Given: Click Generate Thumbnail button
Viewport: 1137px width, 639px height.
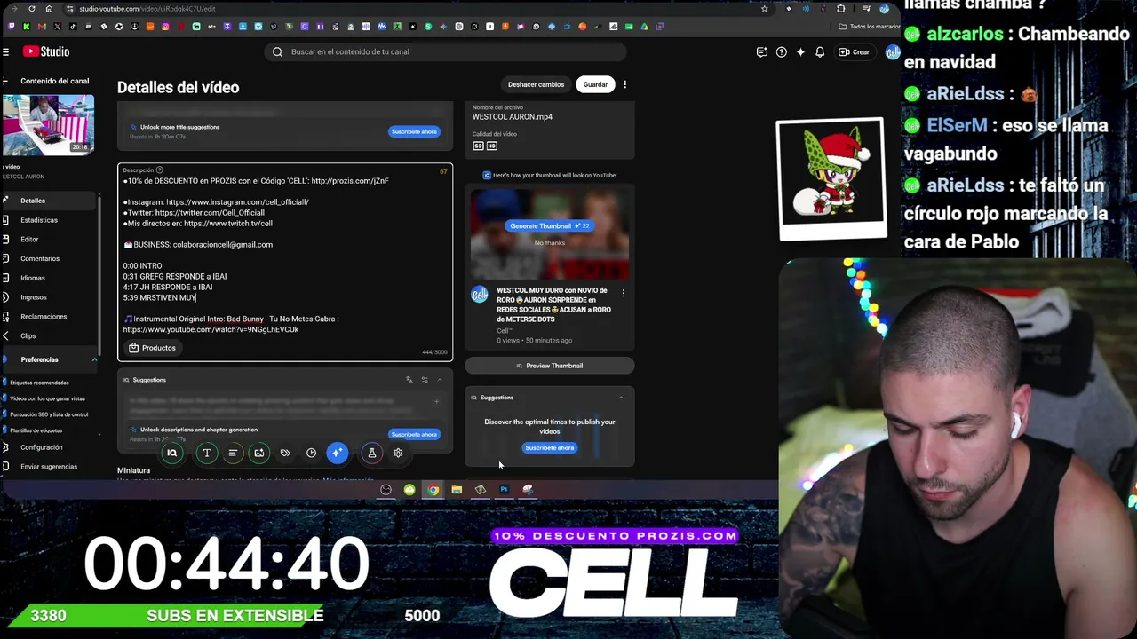Looking at the screenshot, I should click(x=549, y=226).
